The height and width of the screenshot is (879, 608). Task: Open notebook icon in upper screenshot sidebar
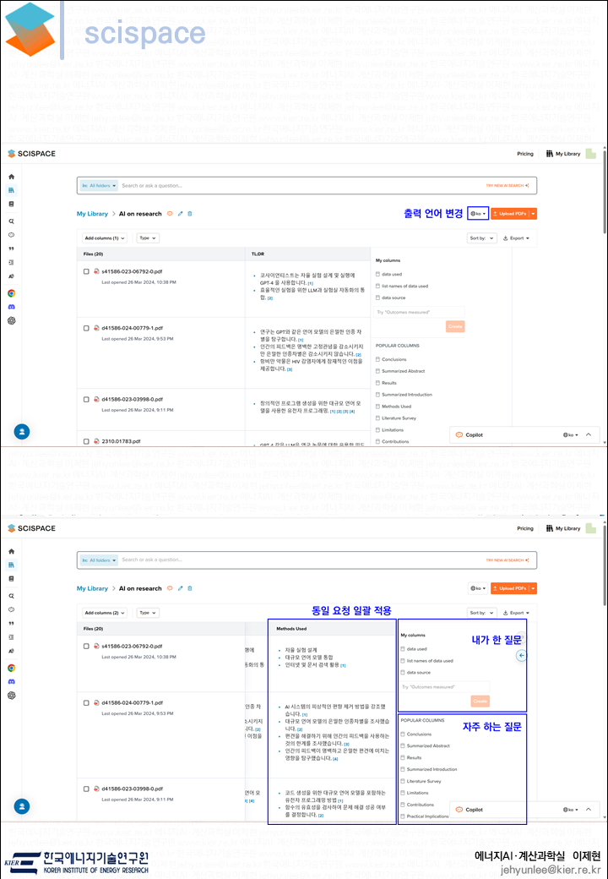point(11,204)
